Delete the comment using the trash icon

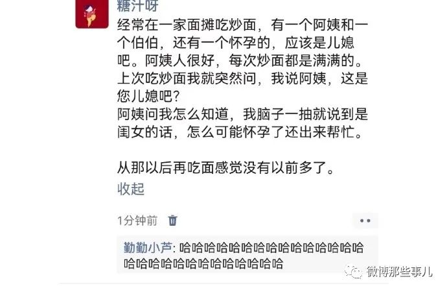(172, 221)
